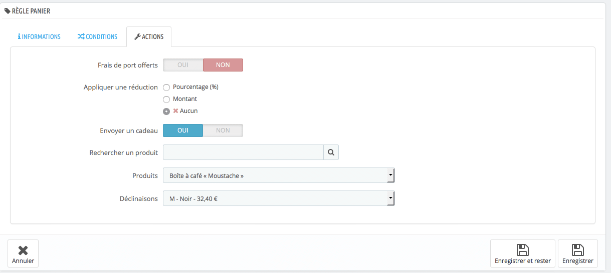Set Envoyer un cadeau to NON
This screenshot has height=273, width=611.
click(223, 130)
